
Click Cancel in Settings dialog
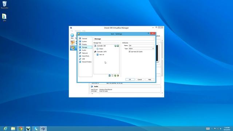(x=140, y=80)
